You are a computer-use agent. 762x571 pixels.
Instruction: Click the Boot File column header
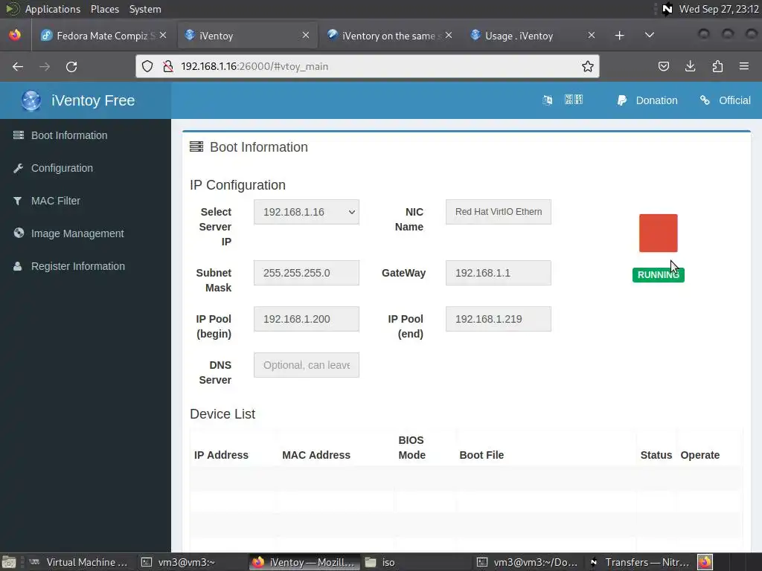point(481,455)
